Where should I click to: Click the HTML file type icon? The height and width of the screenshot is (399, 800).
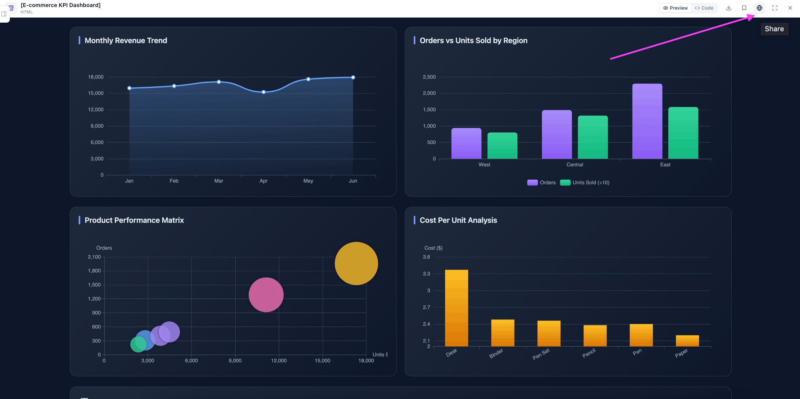[12, 8]
